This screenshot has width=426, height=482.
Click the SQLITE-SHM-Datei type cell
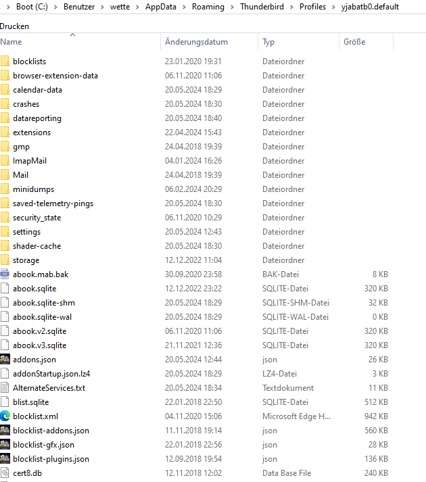pos(295,303)
